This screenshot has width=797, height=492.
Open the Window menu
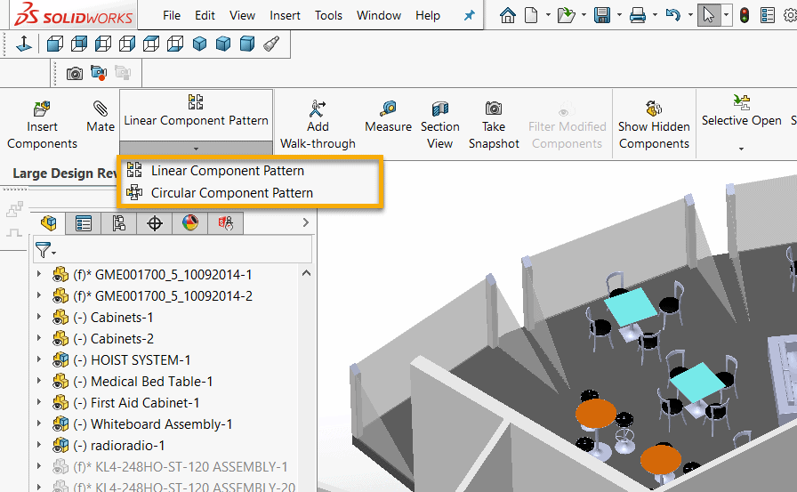tap(379, 16)
